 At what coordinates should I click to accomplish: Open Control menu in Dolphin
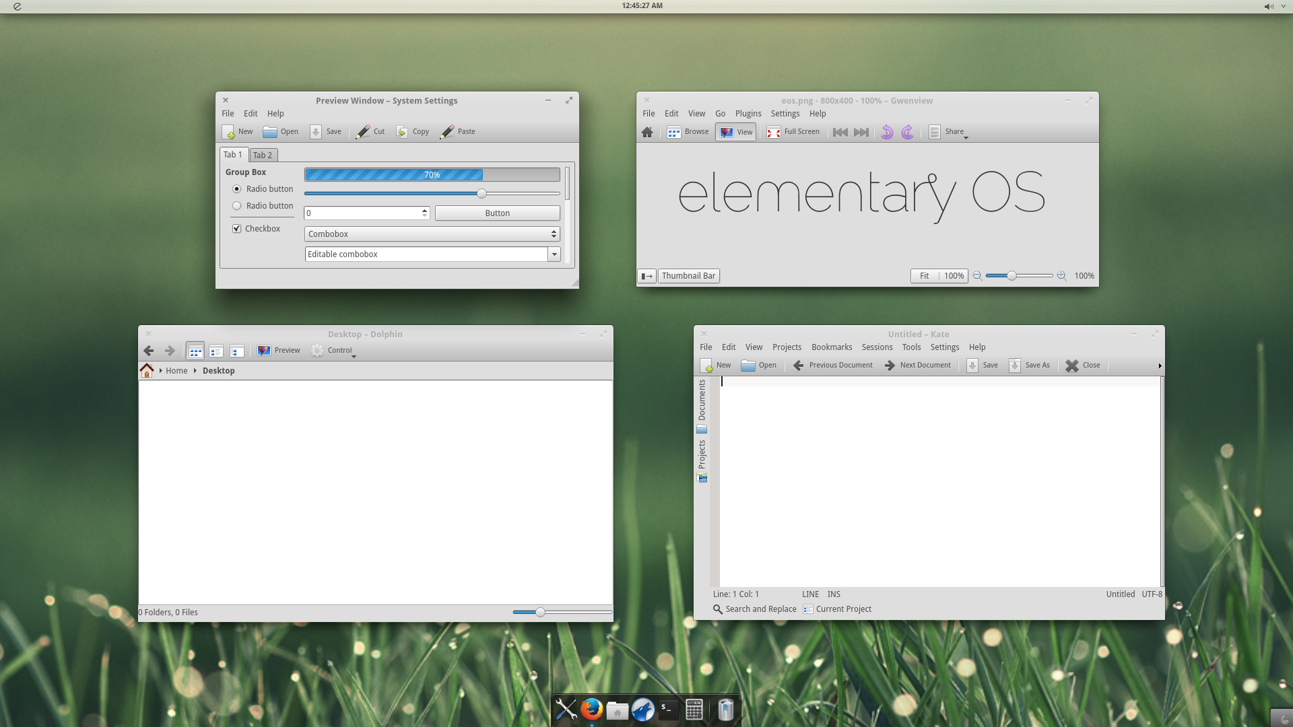click(x=333, y=351)
